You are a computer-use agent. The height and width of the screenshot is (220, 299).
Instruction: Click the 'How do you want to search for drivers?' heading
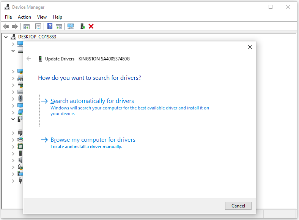tap(90, 78)
